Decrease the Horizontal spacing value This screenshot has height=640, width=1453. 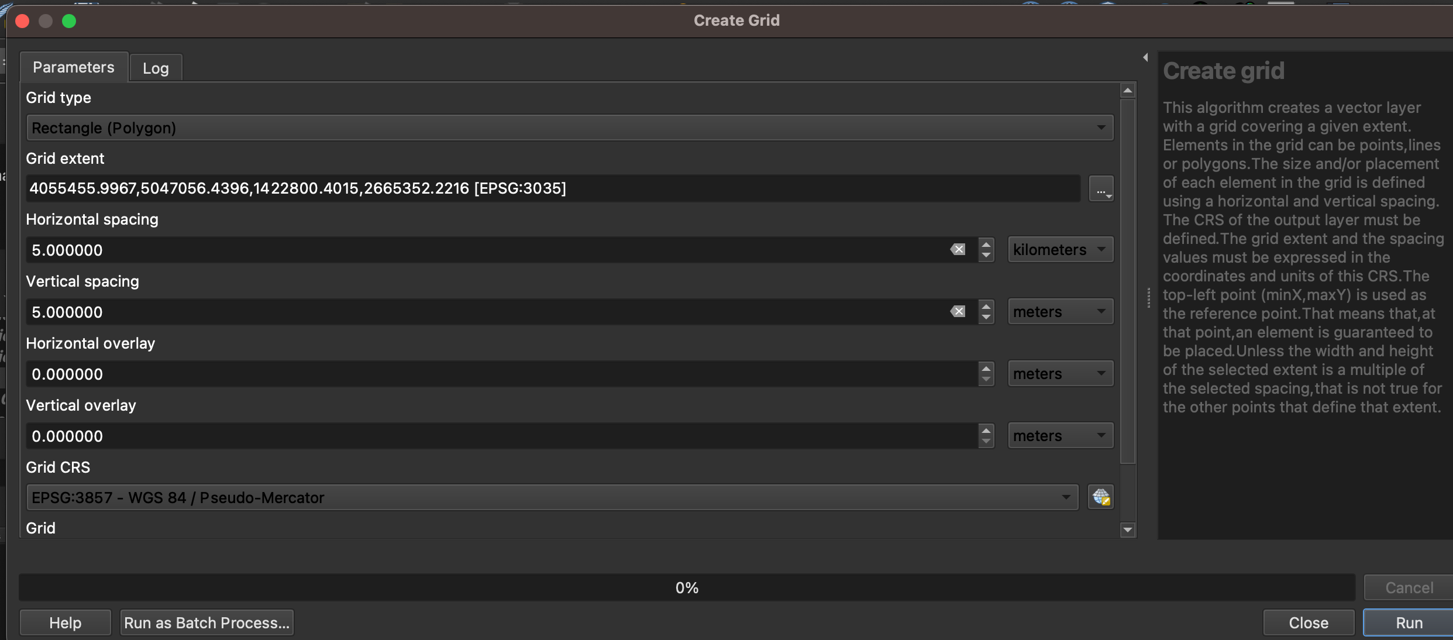986,256
